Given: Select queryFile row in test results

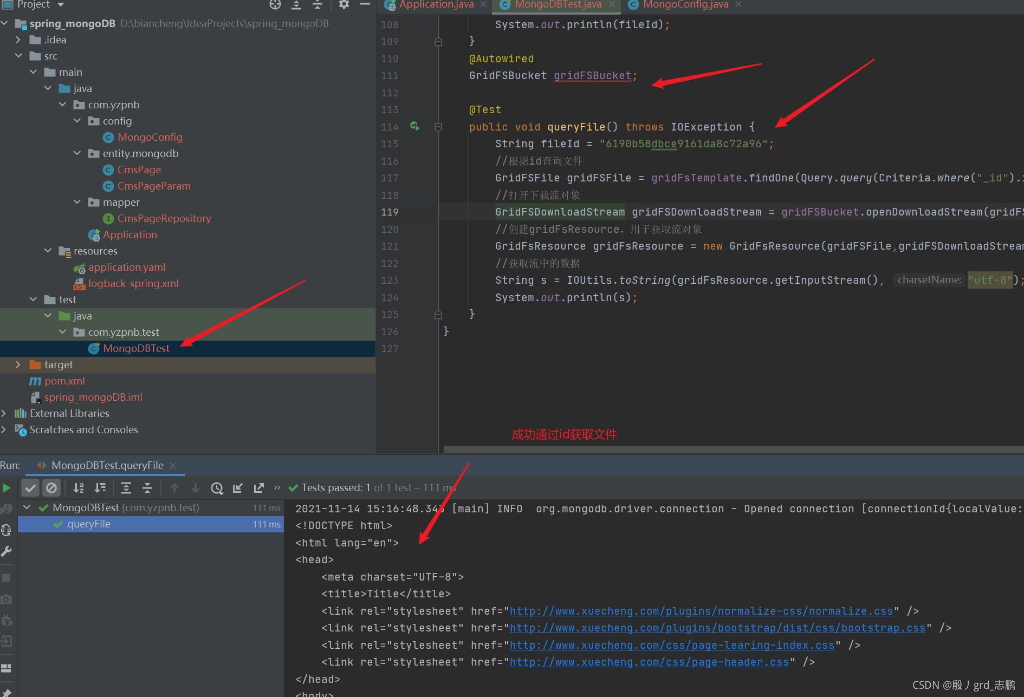Looking at the screenshot, I should (151, 524).
